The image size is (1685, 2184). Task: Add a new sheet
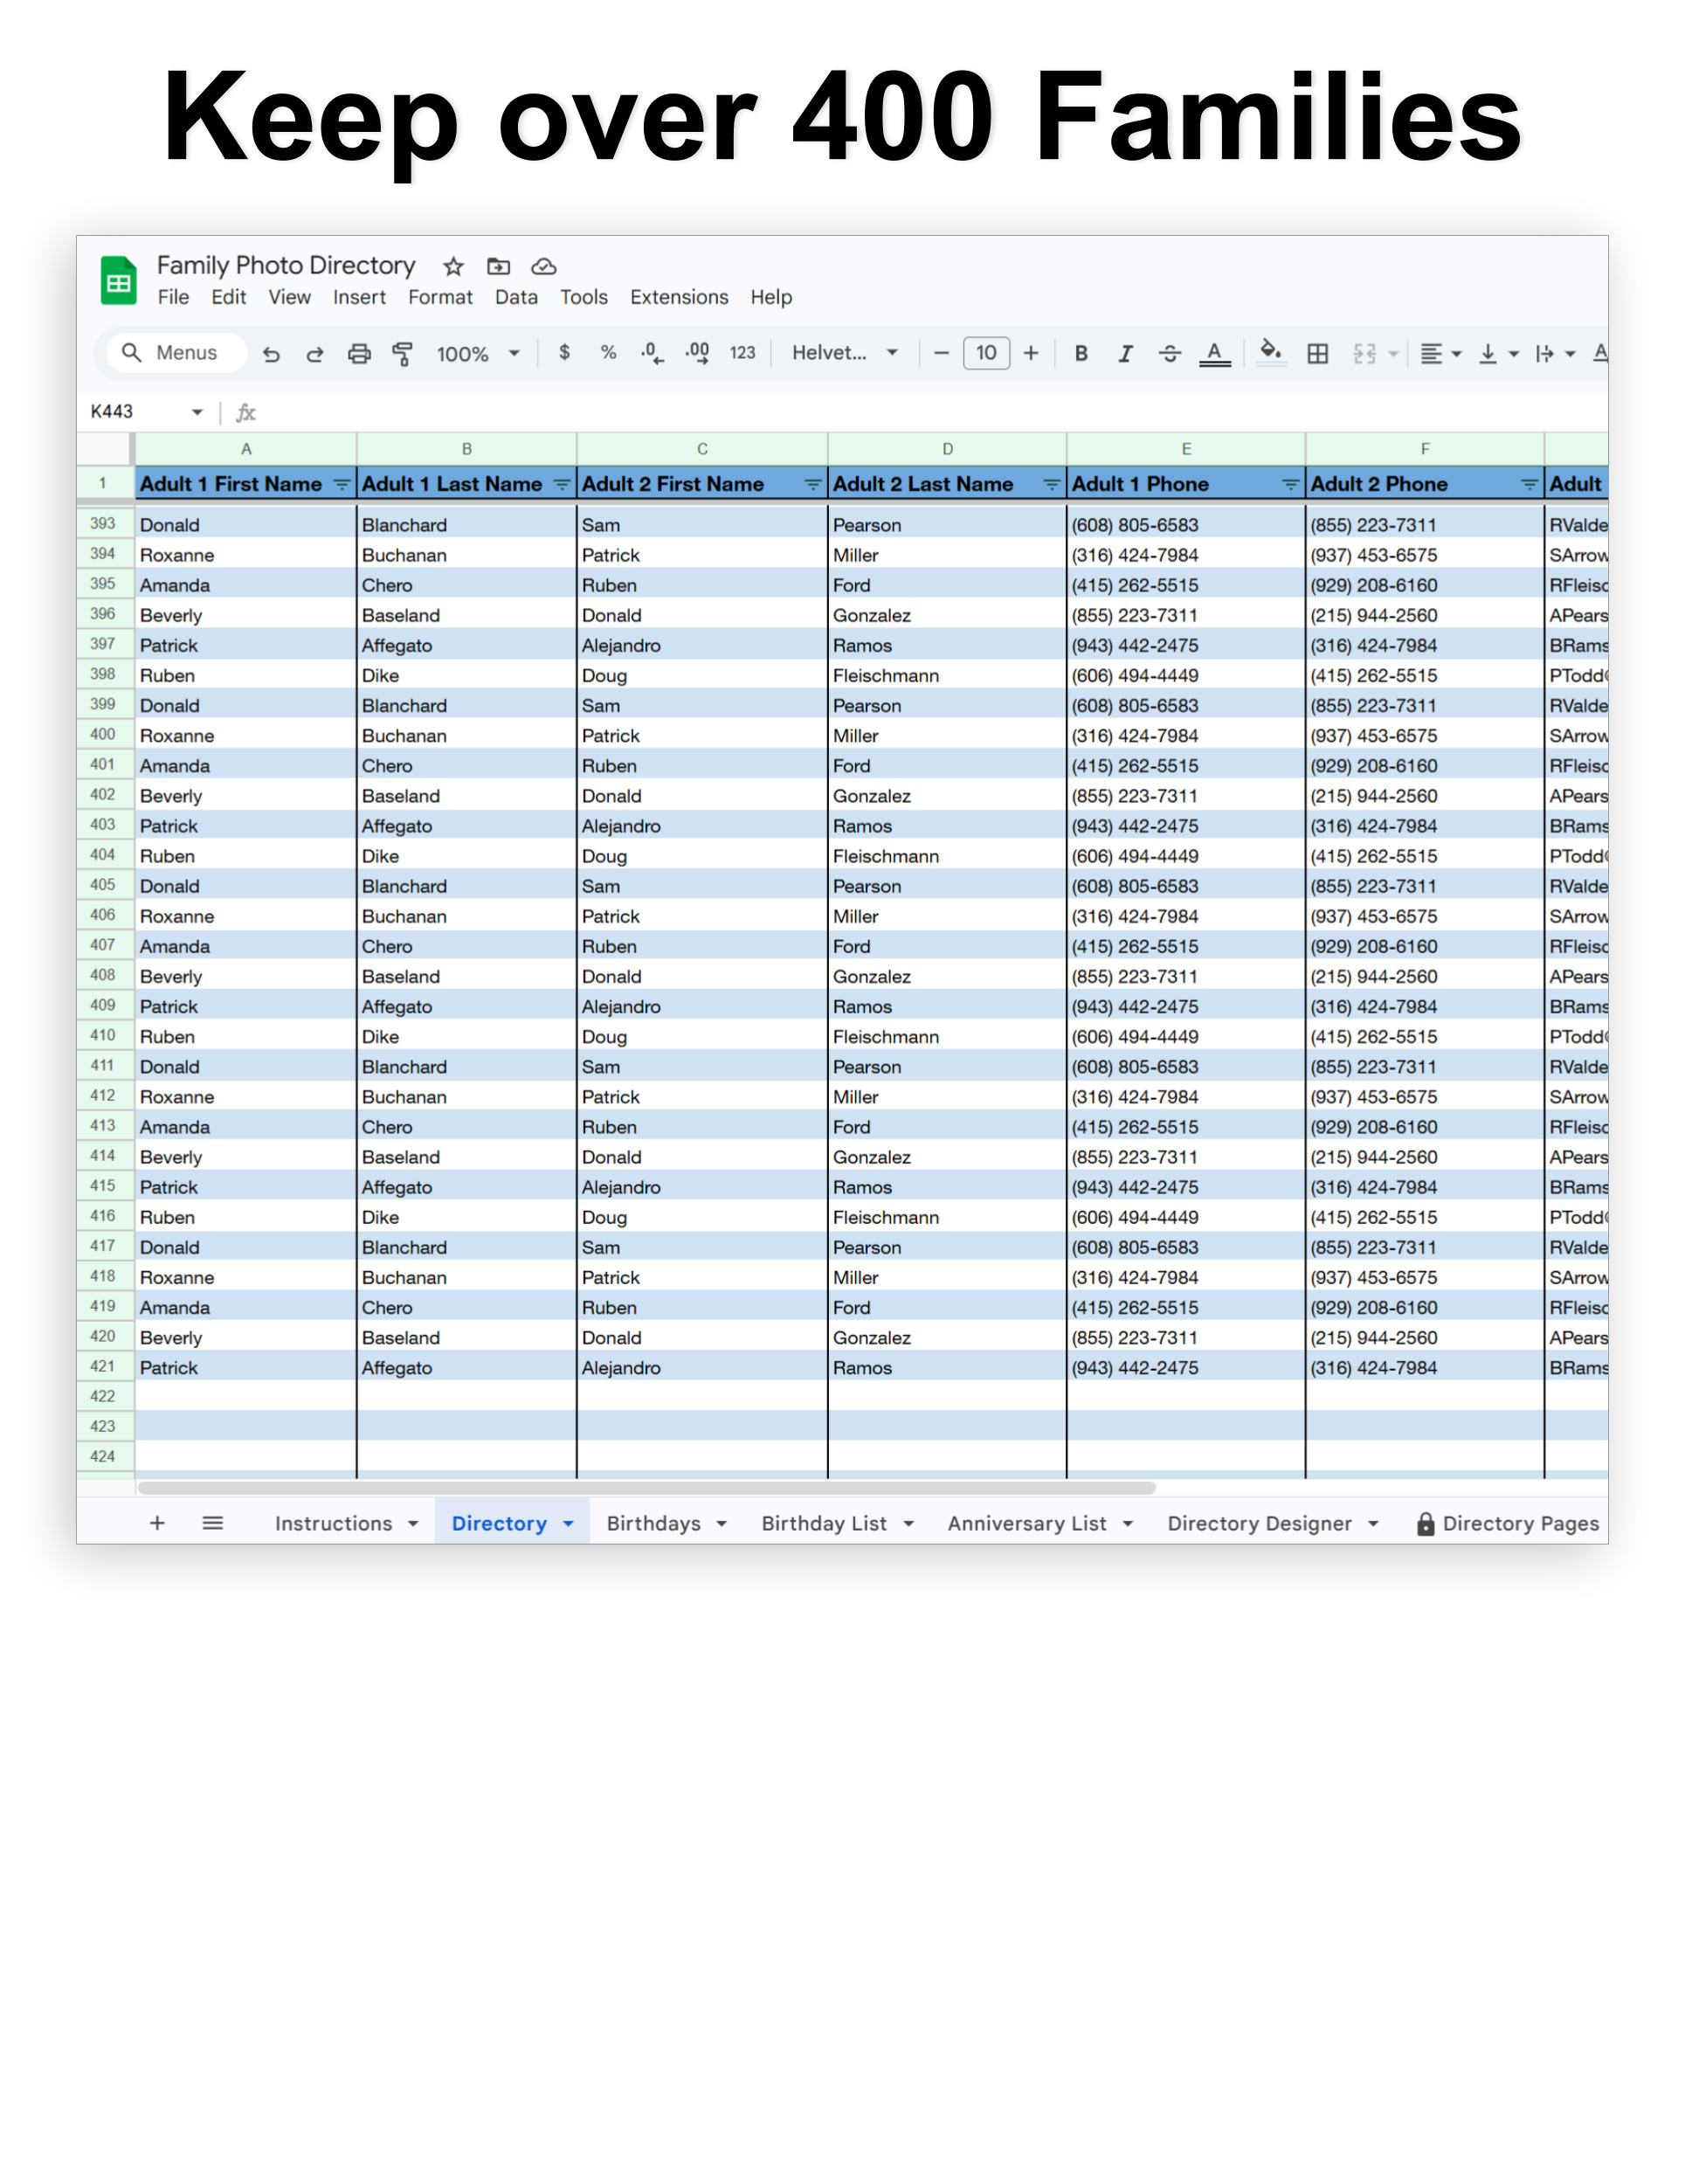157,1522
